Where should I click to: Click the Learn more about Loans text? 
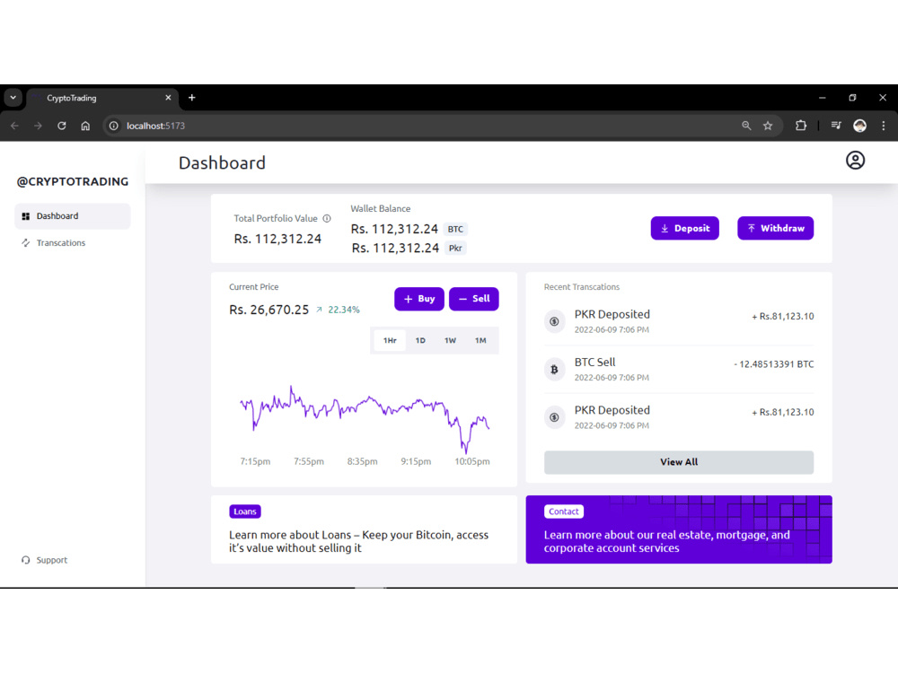coord(358,541)
